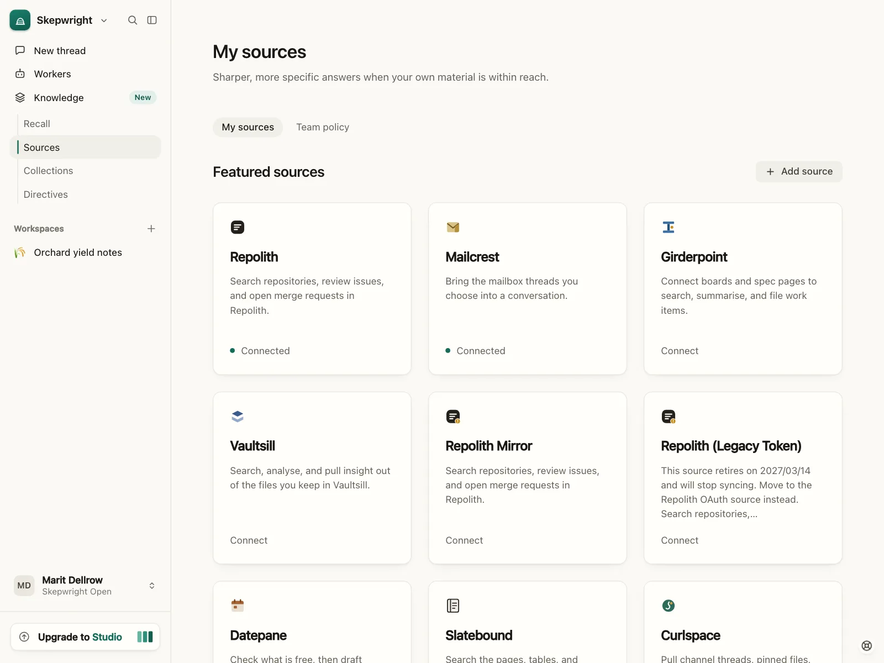884x663 pixels.
Task: Open search with the magnifier icon
Action: pos(133,20)
